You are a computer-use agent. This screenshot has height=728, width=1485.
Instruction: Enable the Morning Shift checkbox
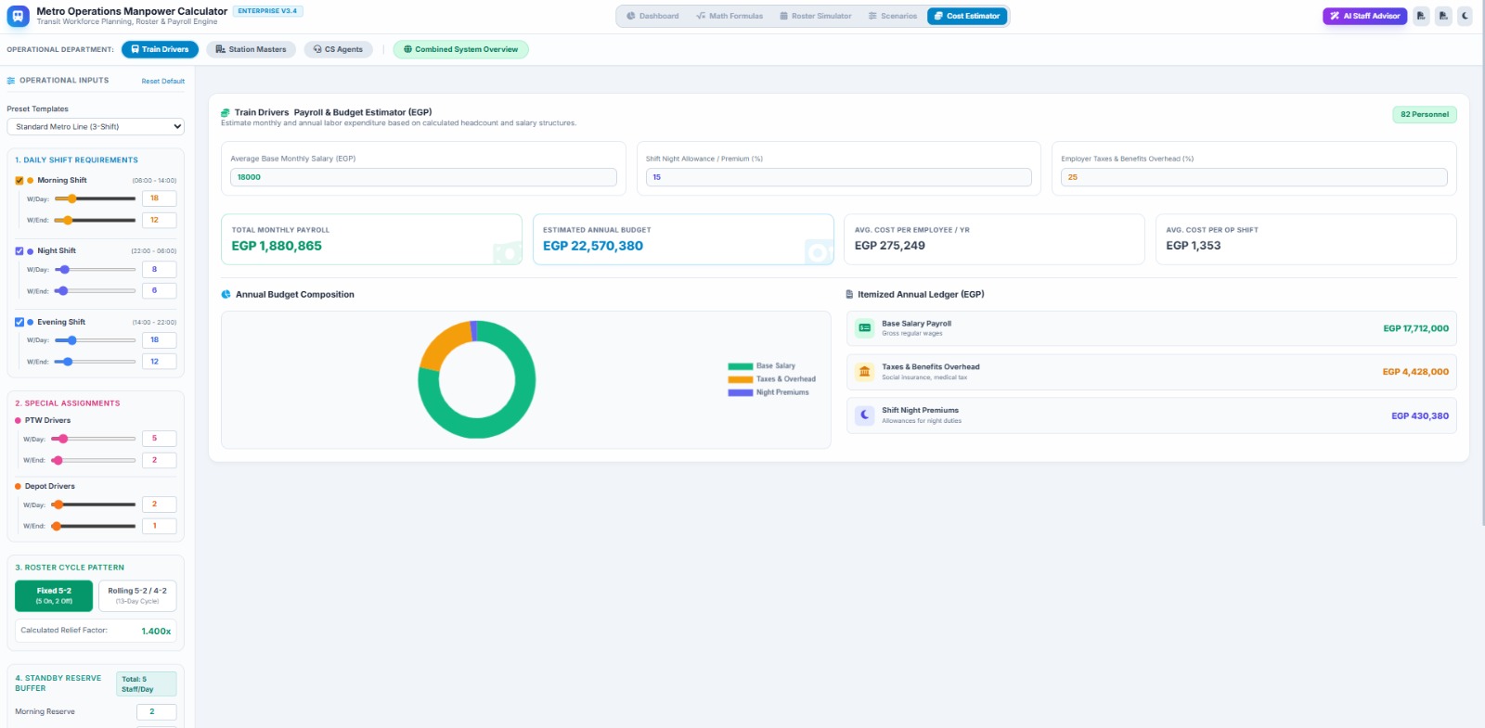(x=19, y=181)
